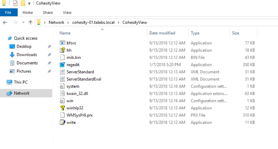Switch to the View ribbon tab
278x149 pixels.
67,13
